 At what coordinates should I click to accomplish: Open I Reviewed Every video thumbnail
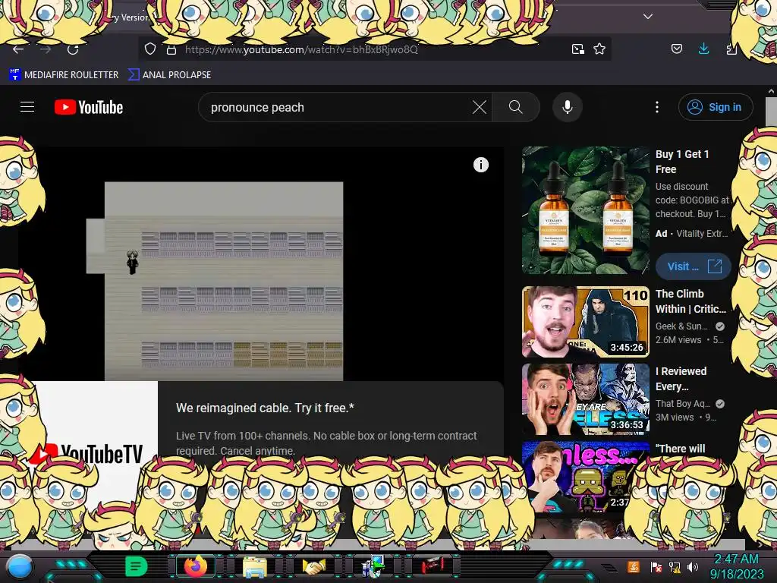tap(585, 399)
